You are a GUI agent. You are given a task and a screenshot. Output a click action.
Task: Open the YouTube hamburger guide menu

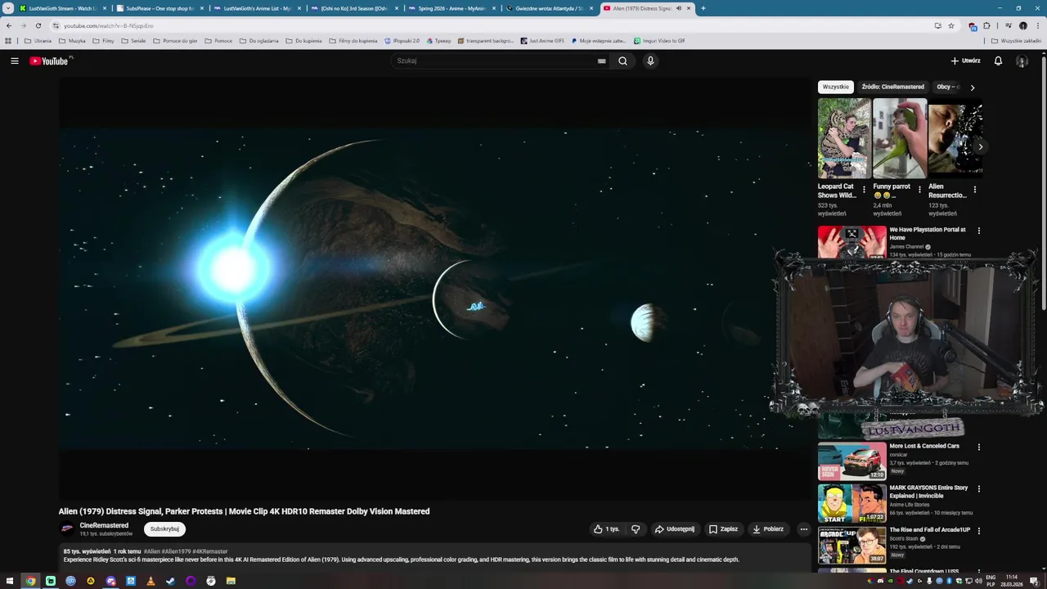click(15, 61)
